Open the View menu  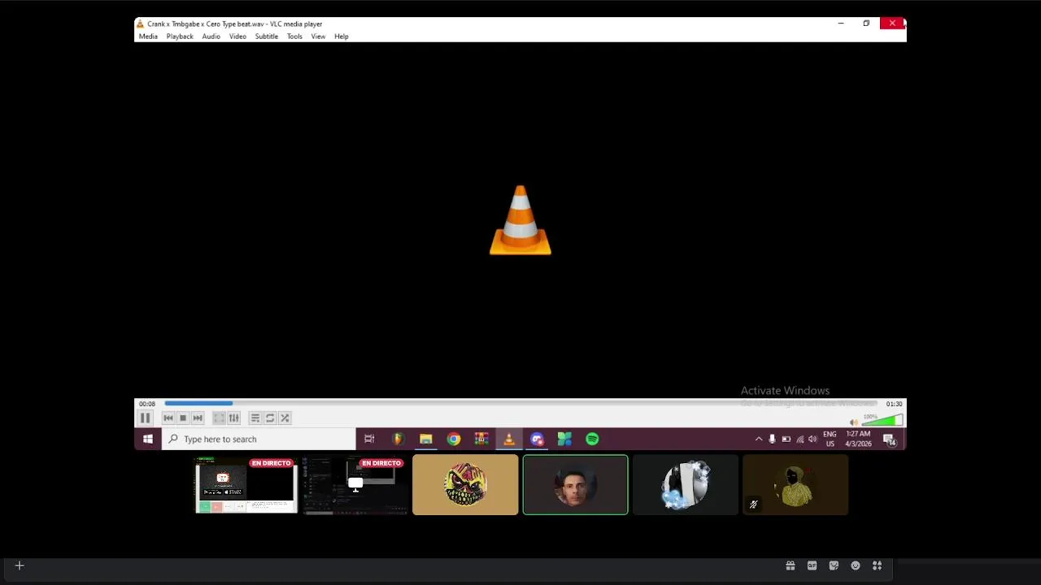click(318, 37)
